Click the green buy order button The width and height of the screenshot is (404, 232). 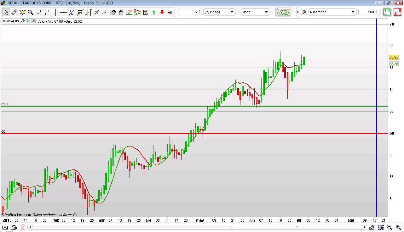click(x=387, y=12)
